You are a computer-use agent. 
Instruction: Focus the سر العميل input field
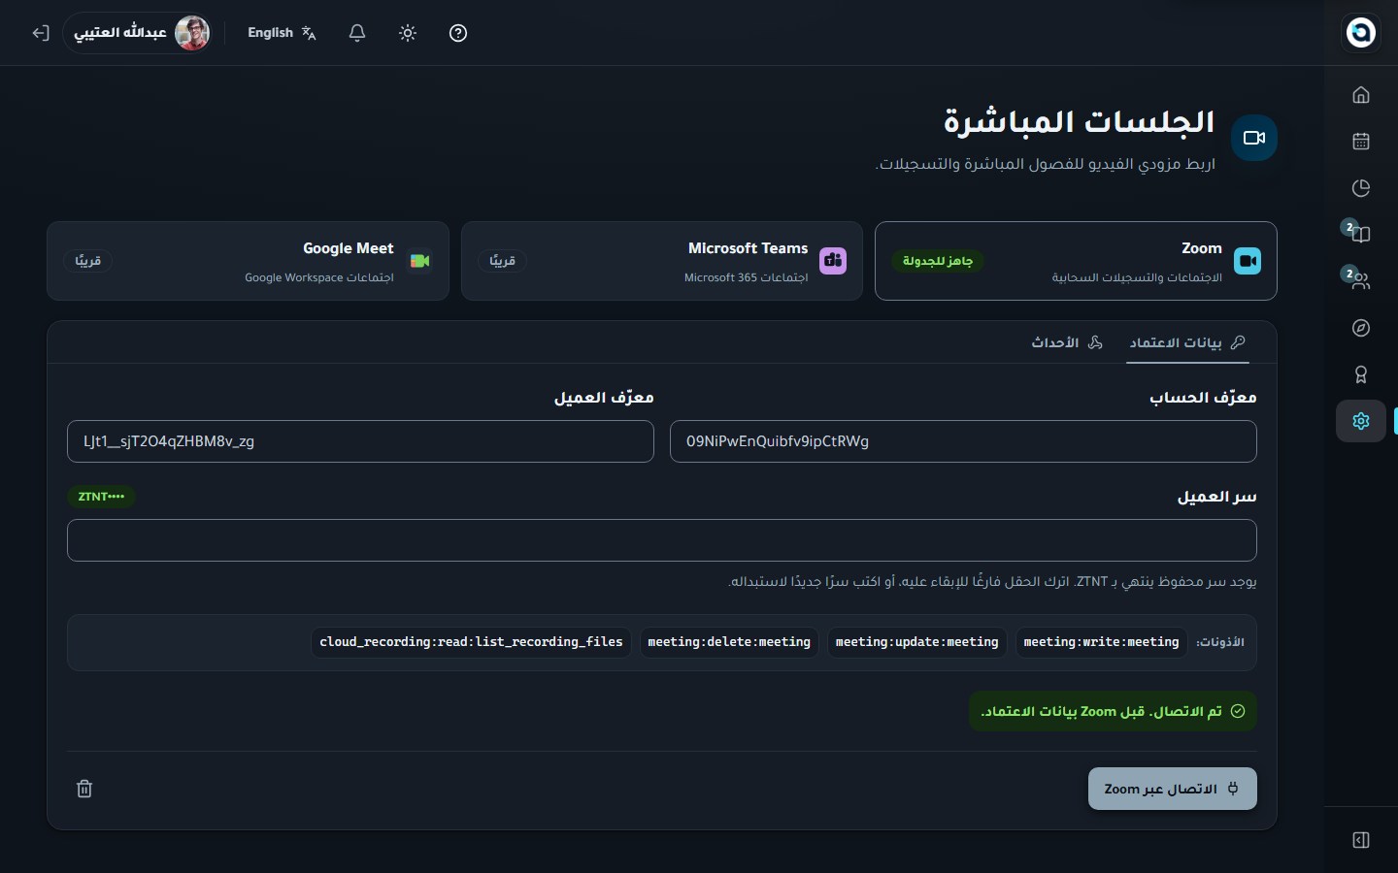point(662,540)
